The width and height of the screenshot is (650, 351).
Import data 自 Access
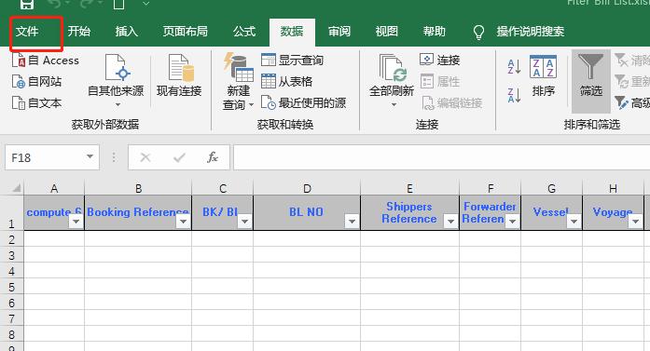(x=46, y=61)
